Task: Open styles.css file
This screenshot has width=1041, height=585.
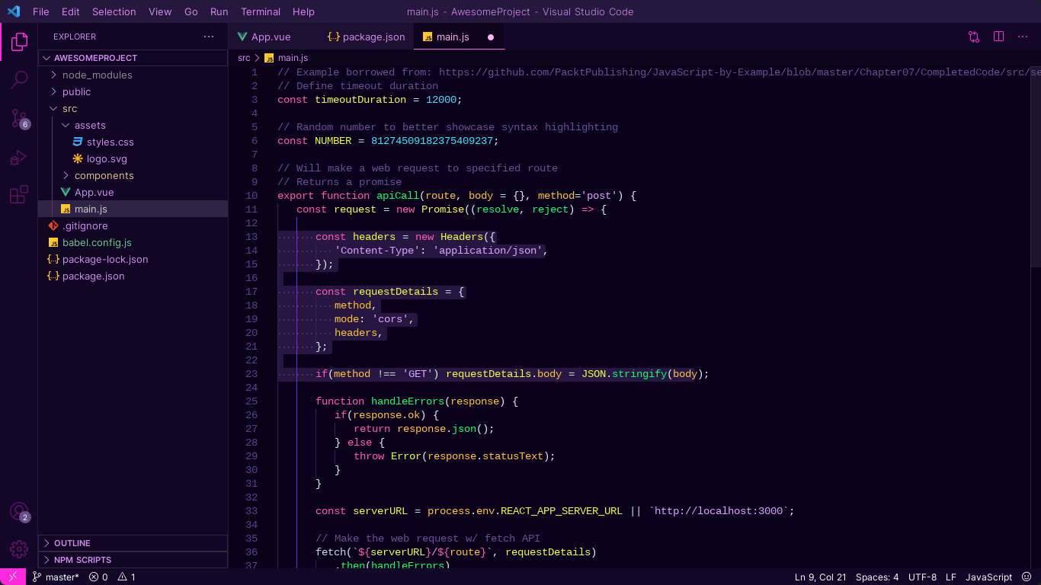Action: 133,142
